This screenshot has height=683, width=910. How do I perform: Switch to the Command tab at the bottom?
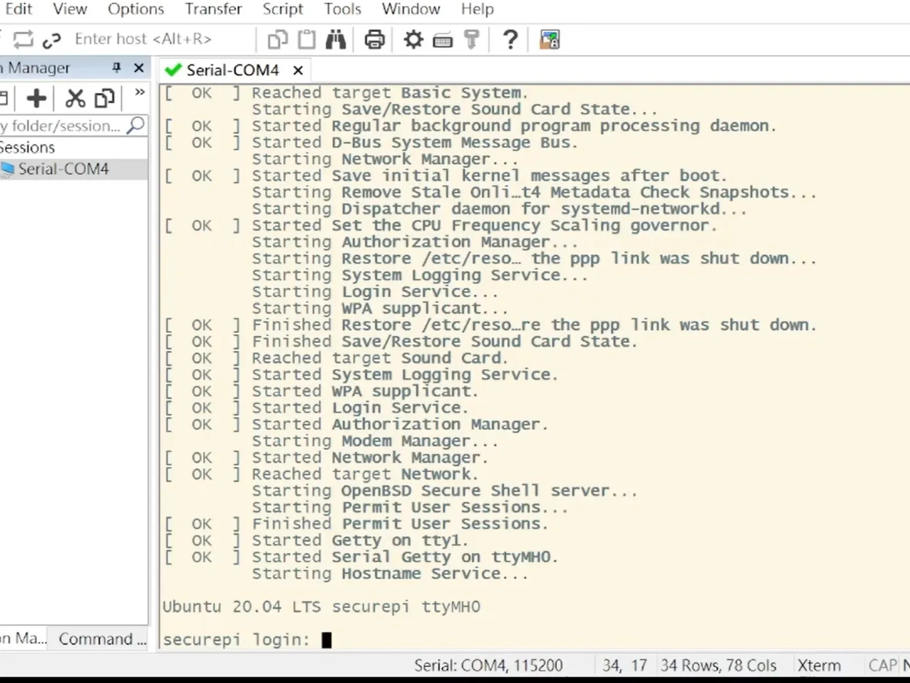[x=102, y=639]
